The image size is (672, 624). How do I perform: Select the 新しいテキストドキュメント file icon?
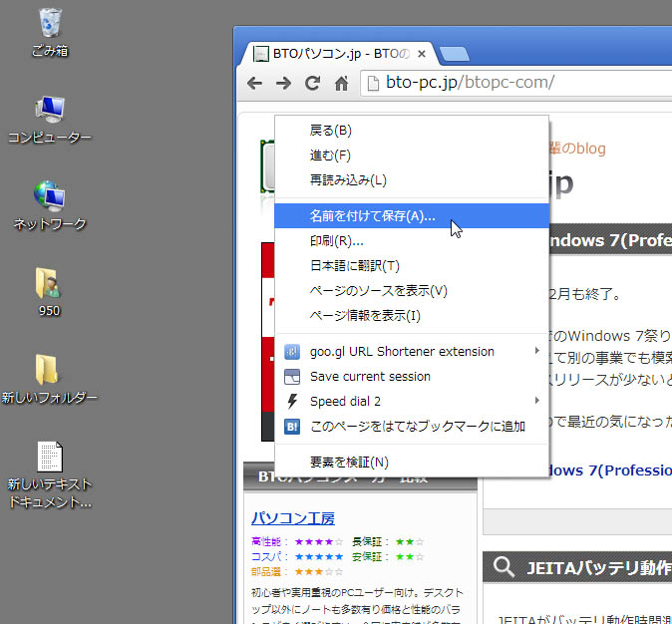pos(50,474)
